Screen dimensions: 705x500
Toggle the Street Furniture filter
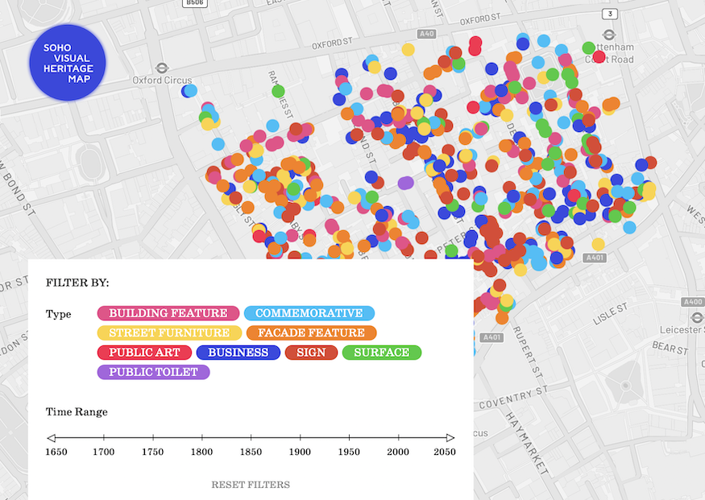click(168, 333)
